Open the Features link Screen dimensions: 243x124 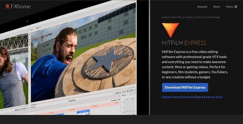(188, 97)
